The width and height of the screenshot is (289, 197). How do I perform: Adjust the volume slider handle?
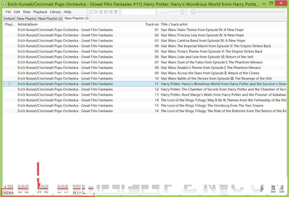(x=182, y=12)
